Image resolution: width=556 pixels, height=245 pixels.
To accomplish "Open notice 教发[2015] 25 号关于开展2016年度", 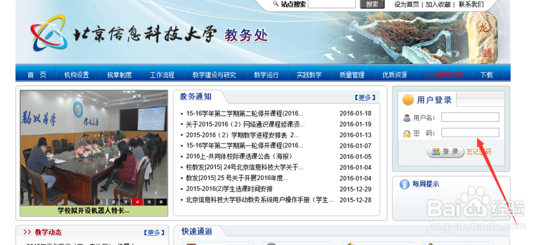I will [x=237, y=178].
